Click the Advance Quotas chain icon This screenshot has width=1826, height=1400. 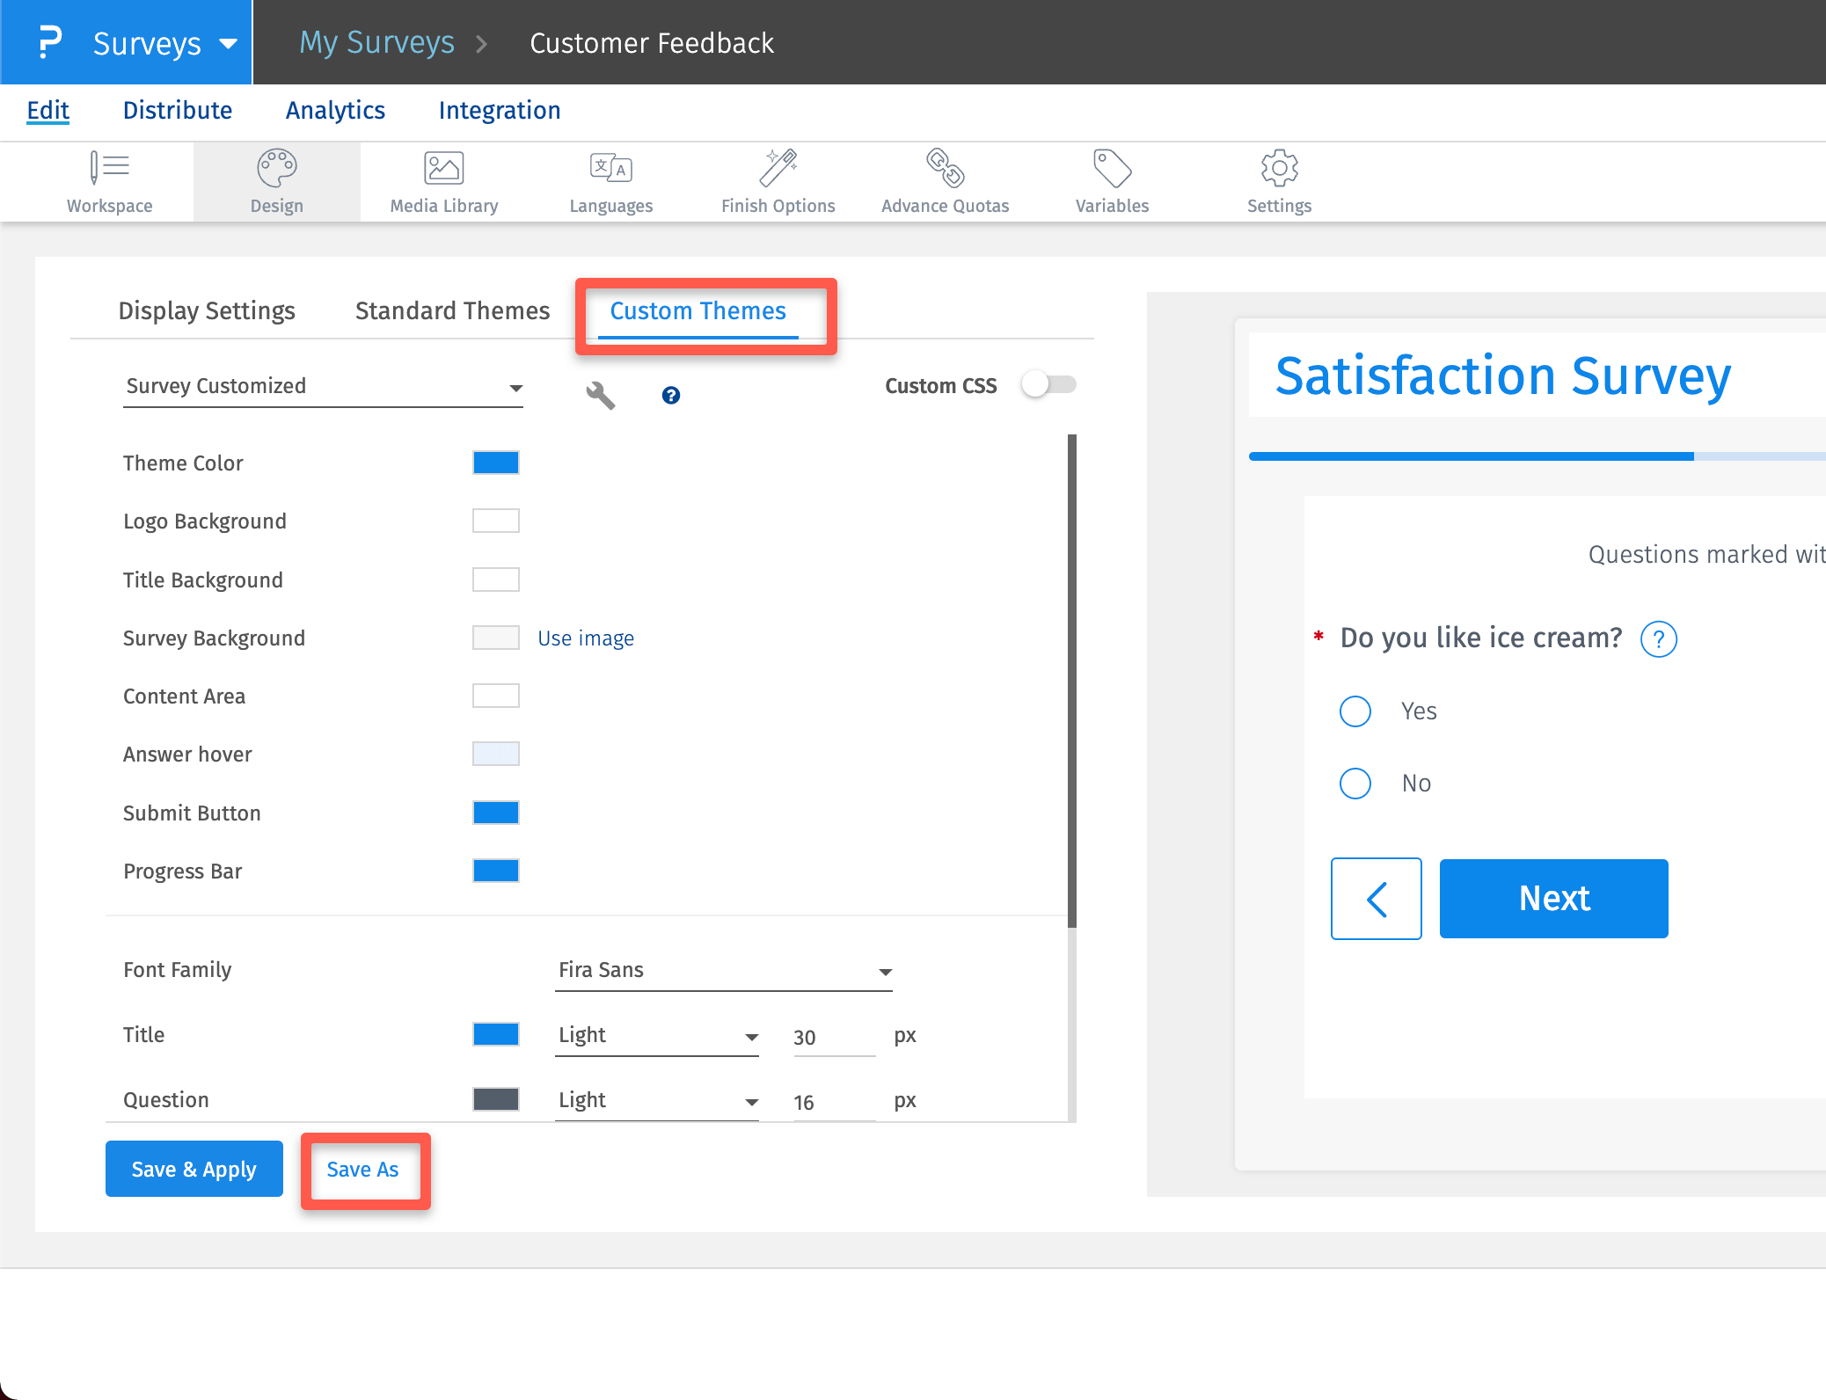[x=945, y=168]
